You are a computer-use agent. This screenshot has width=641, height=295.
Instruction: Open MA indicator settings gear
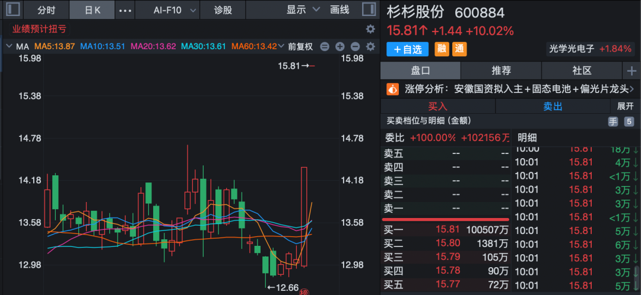370,47
